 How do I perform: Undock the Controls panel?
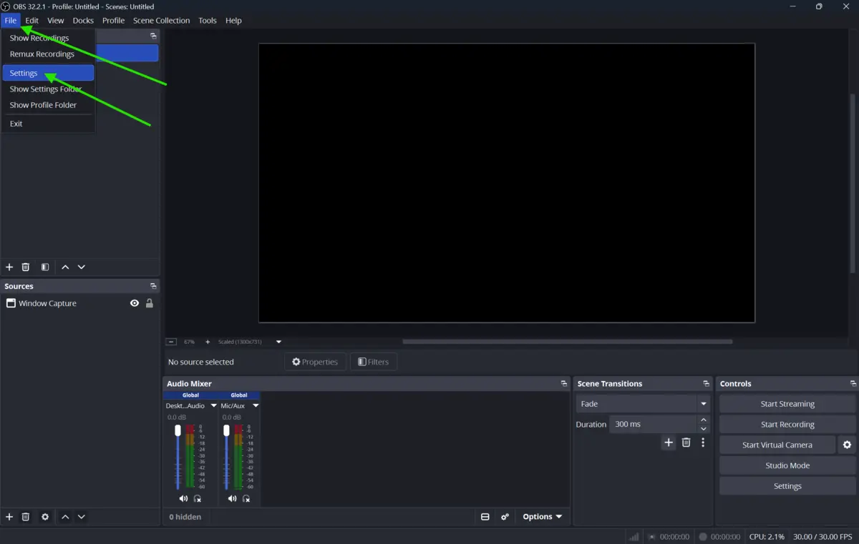coord(853,384)
